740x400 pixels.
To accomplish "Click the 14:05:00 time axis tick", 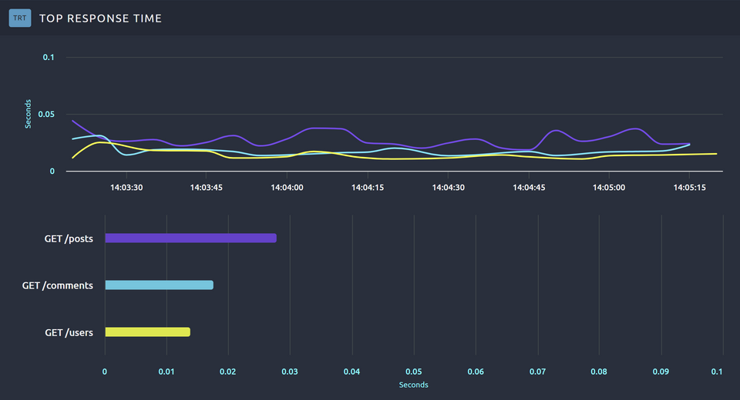I will tap(608, 187).
